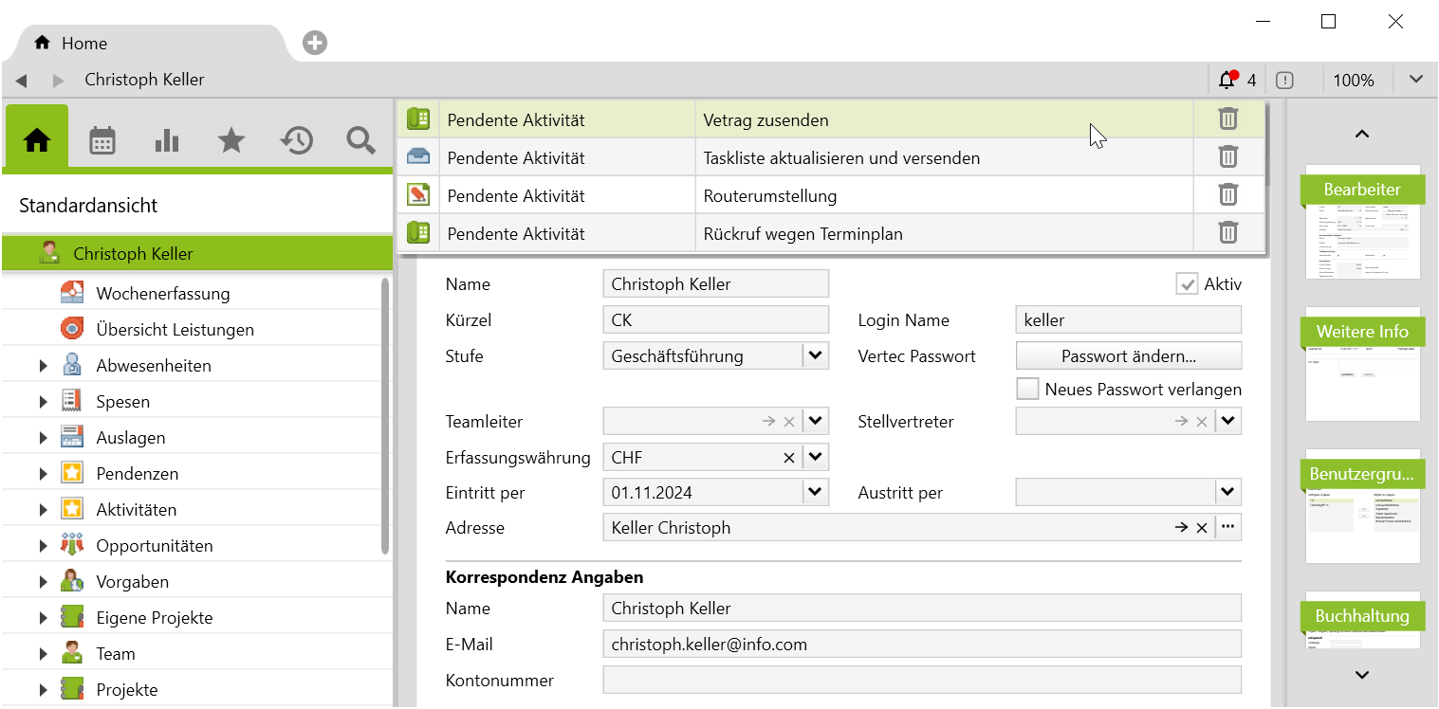Open the bar chart reports icon
This screenshot has height=709, width=1439.
[x=167, y=141]
